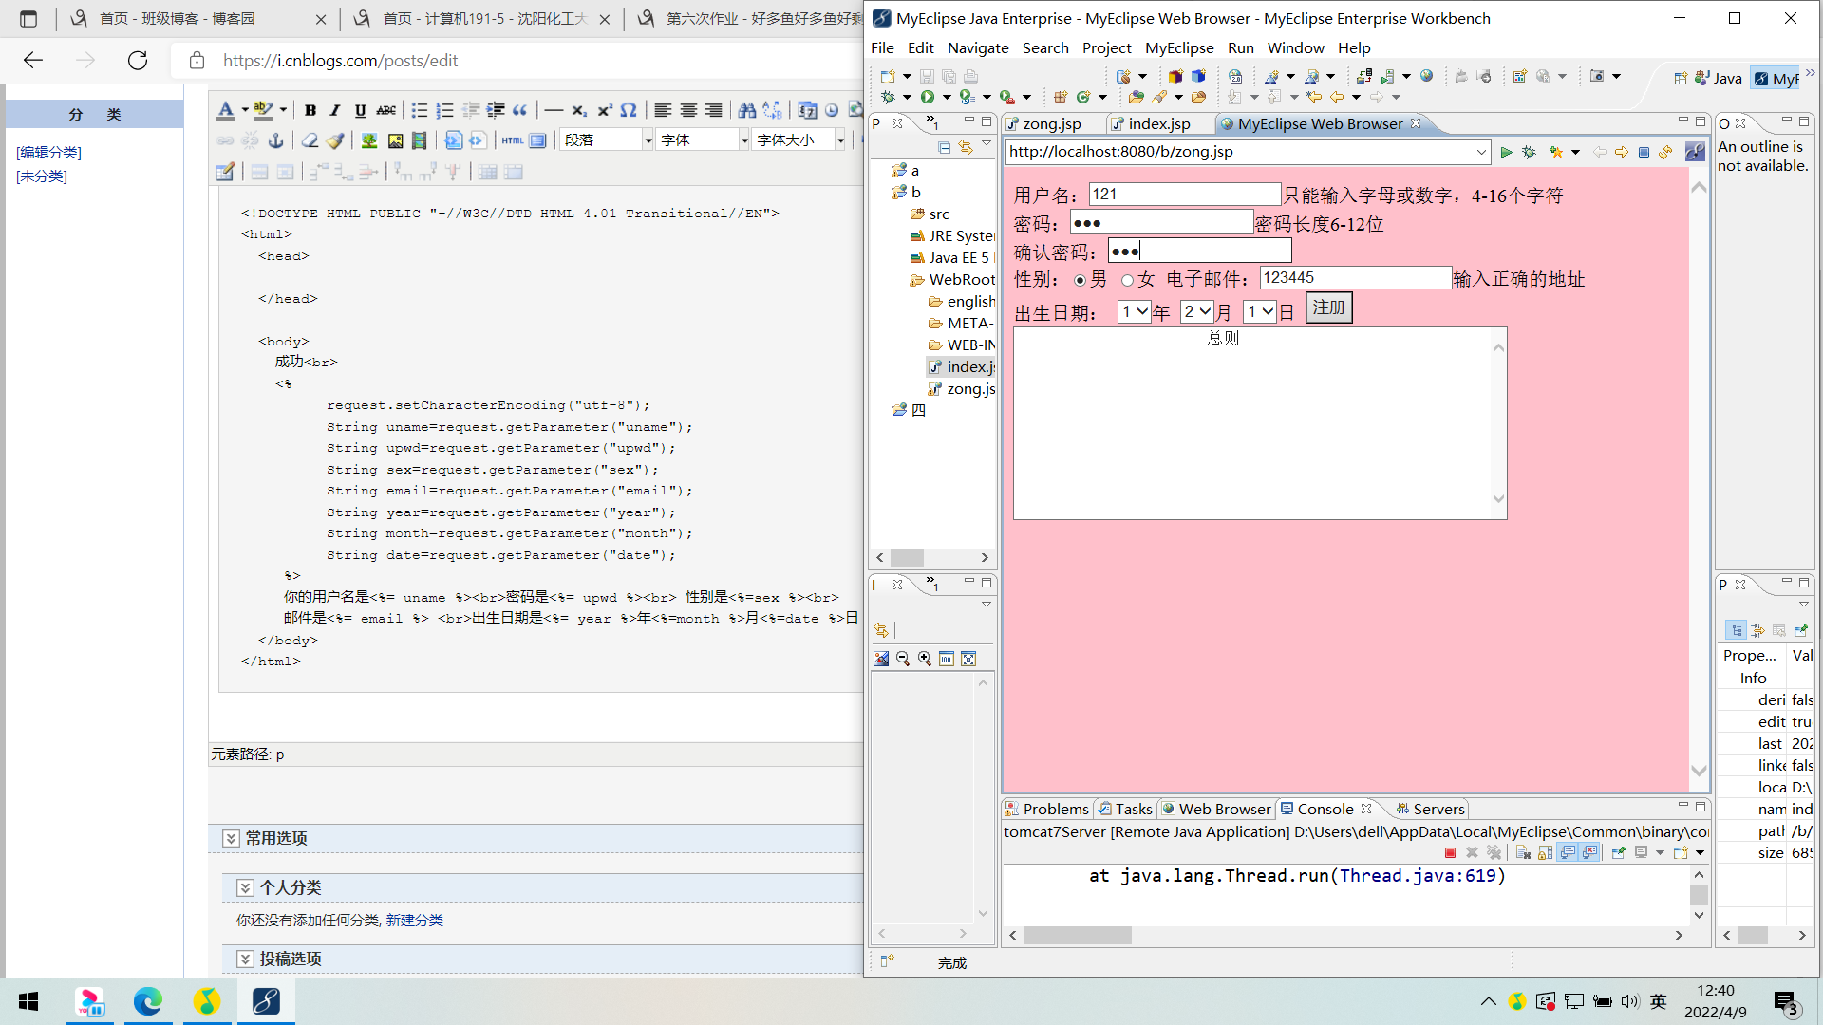Click the 电子邮件 email input field
This screenshot has width=1823, height=1025.
tap(1355, 278)
